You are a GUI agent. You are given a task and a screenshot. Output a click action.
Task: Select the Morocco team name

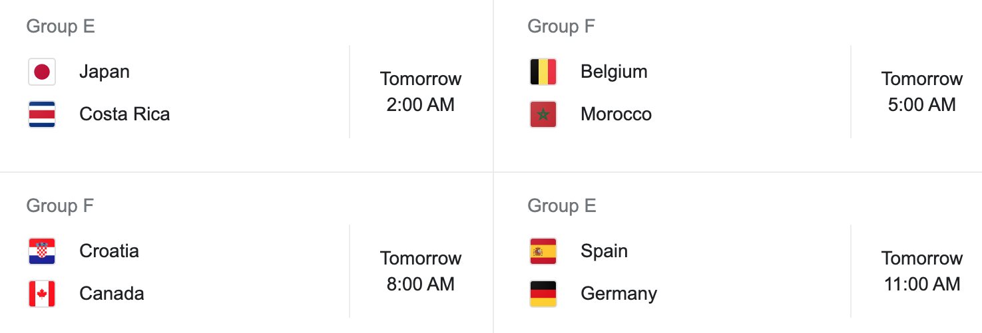616,114
